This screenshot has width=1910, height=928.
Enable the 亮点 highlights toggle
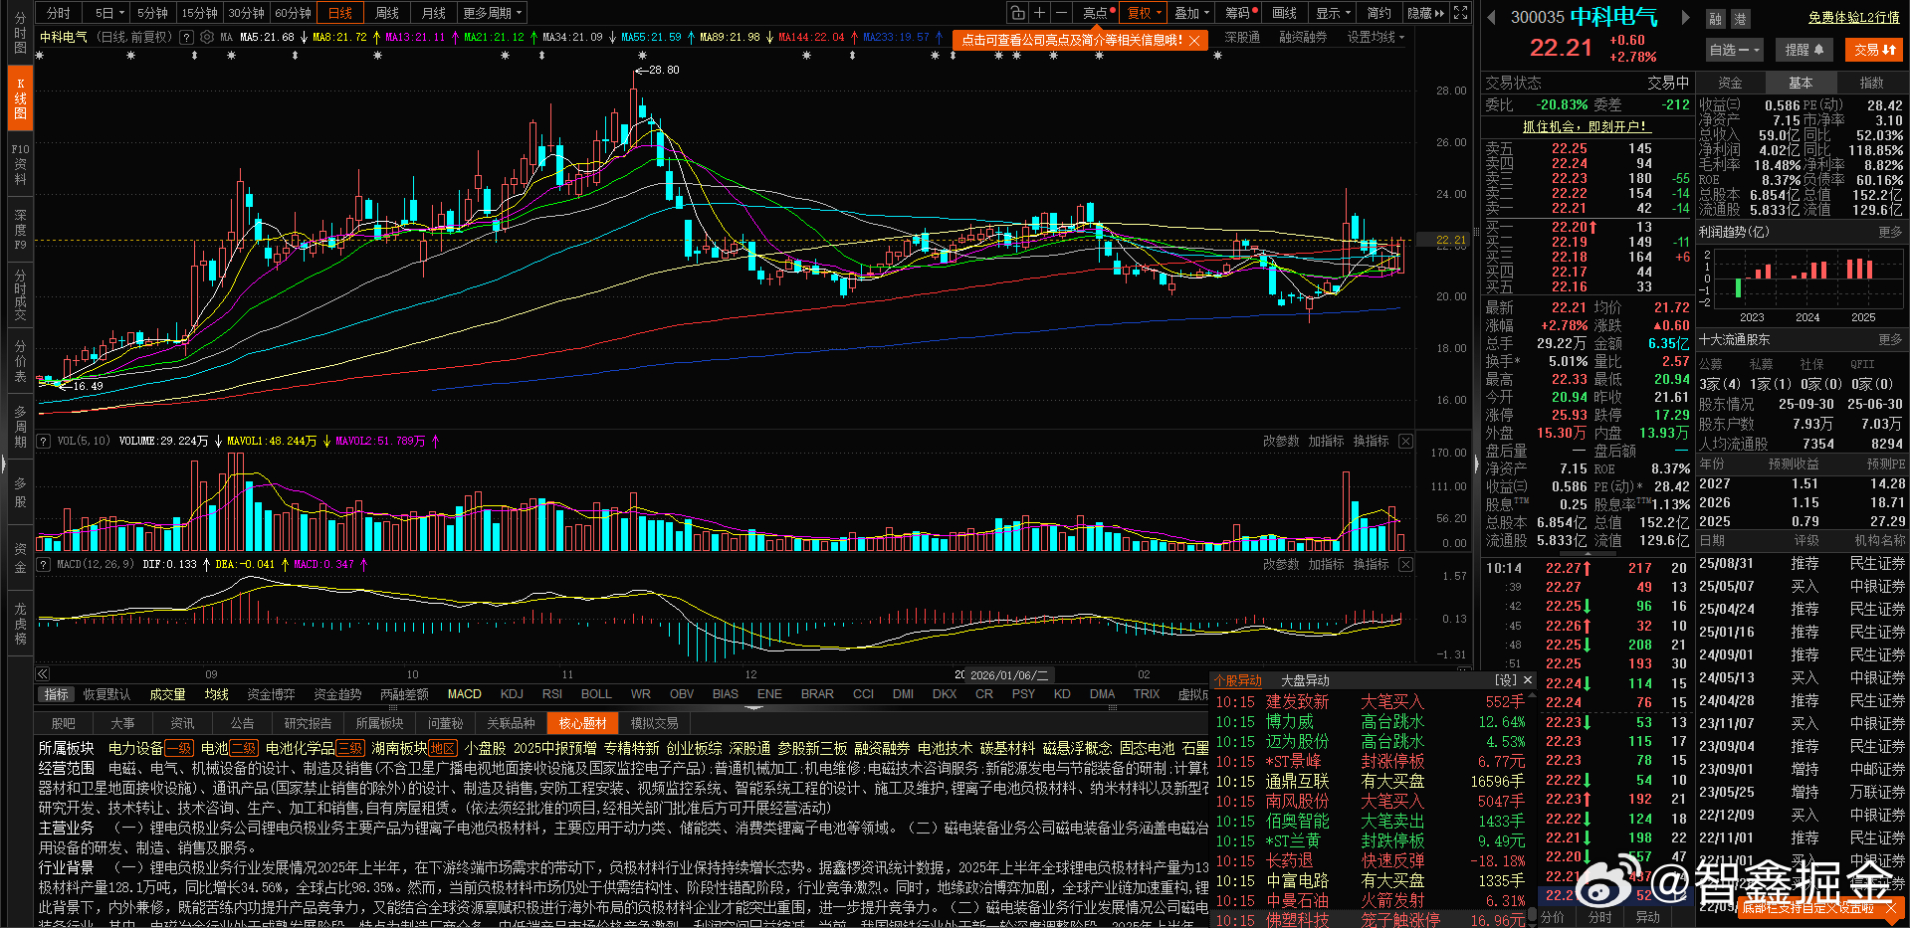[1095, 12]
